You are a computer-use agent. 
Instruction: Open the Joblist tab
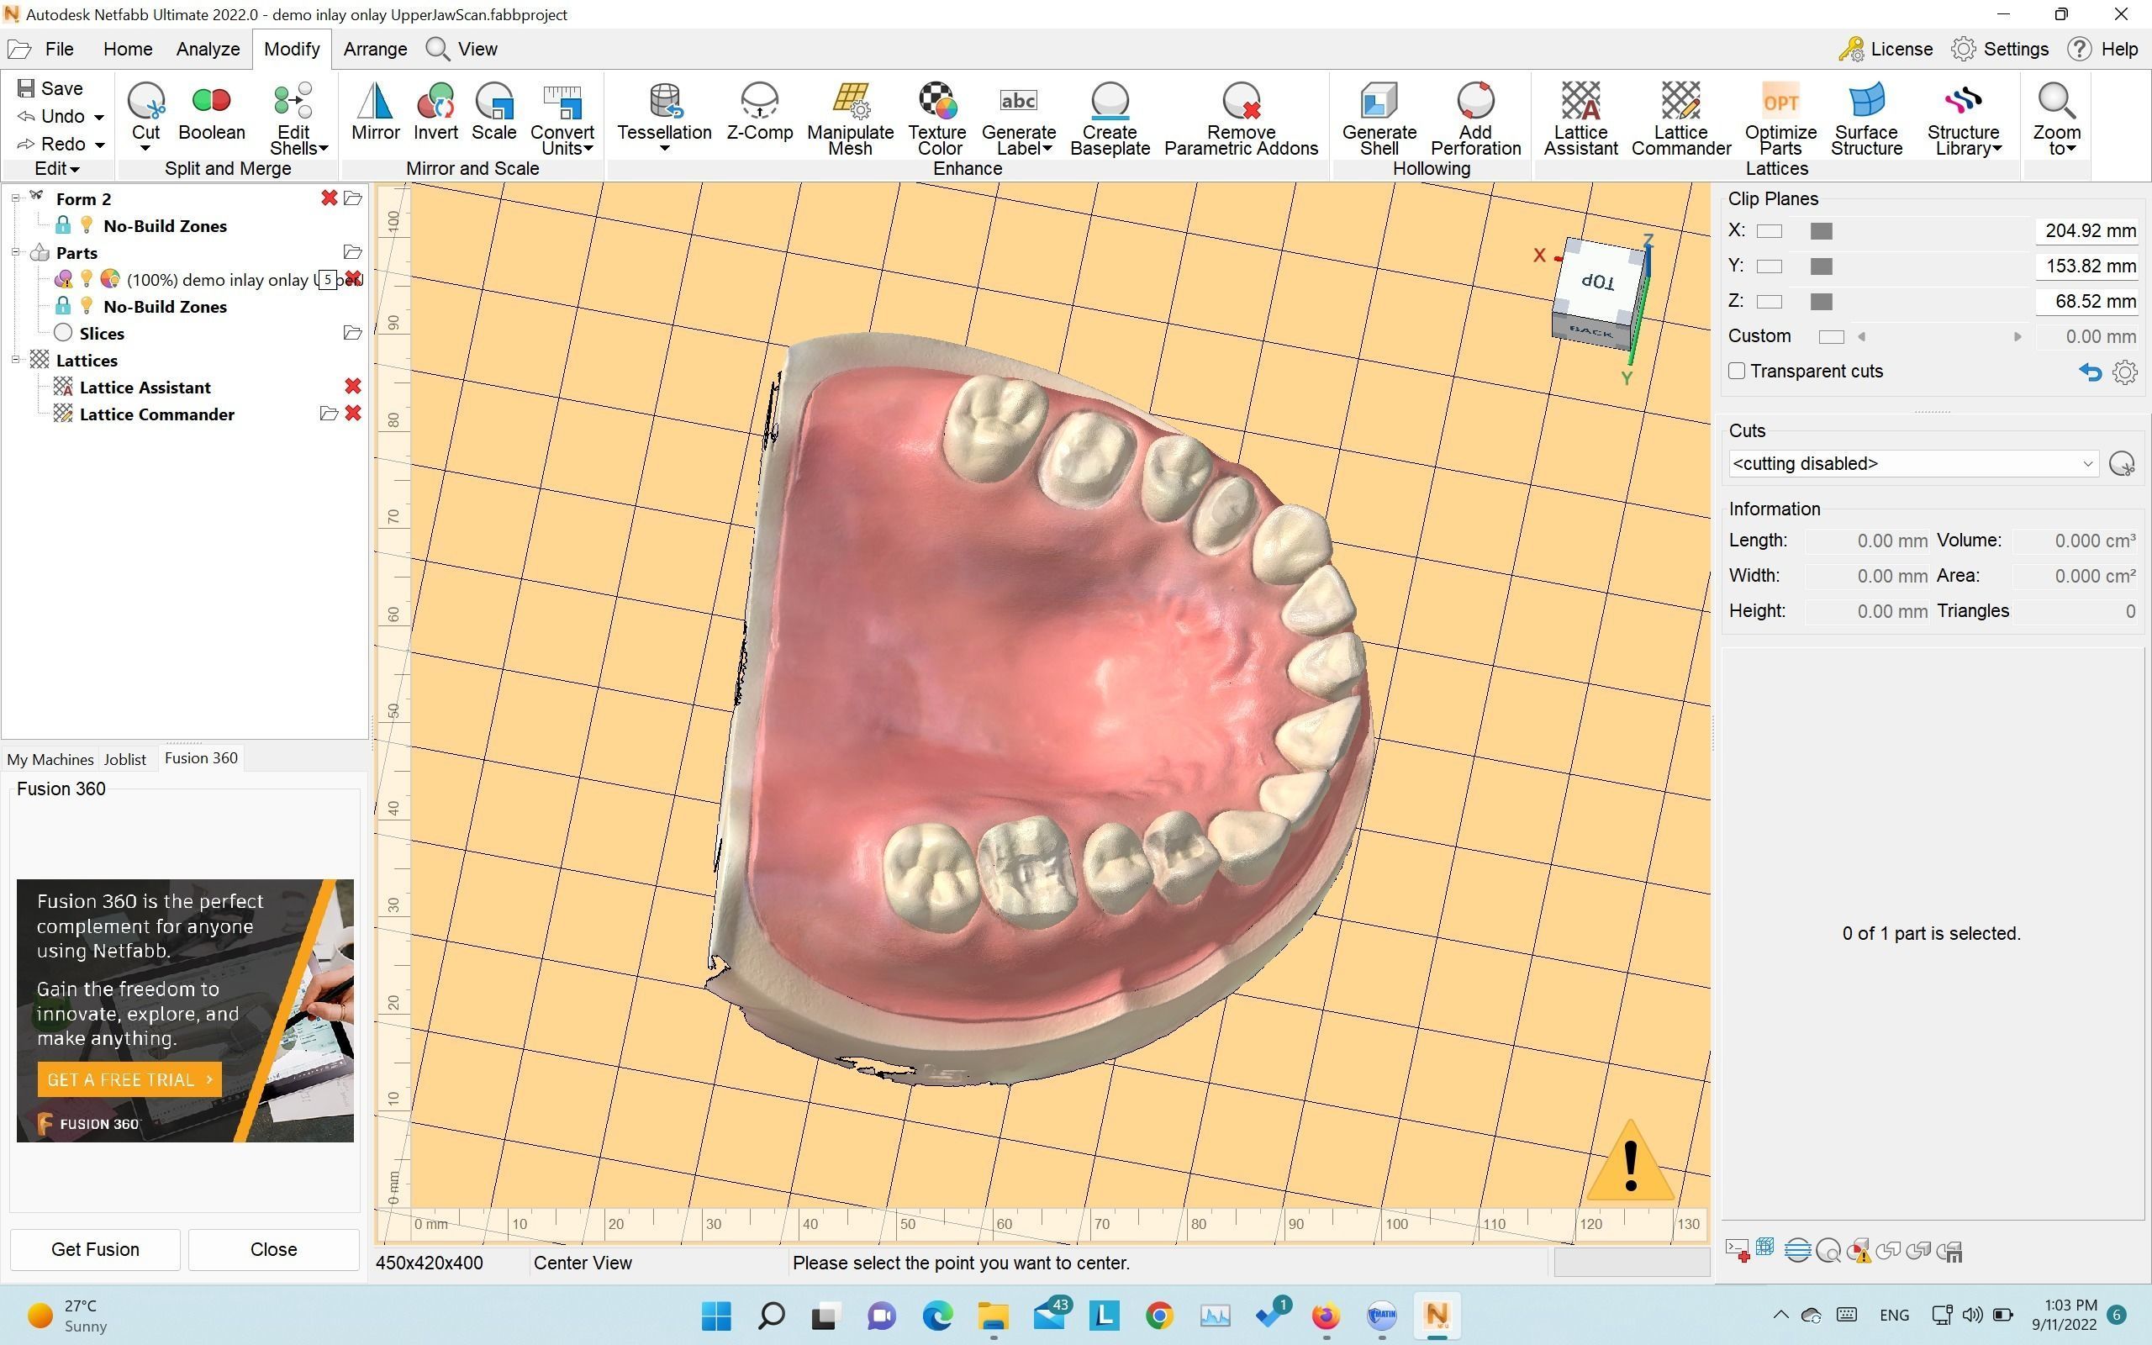pos(124,759)
